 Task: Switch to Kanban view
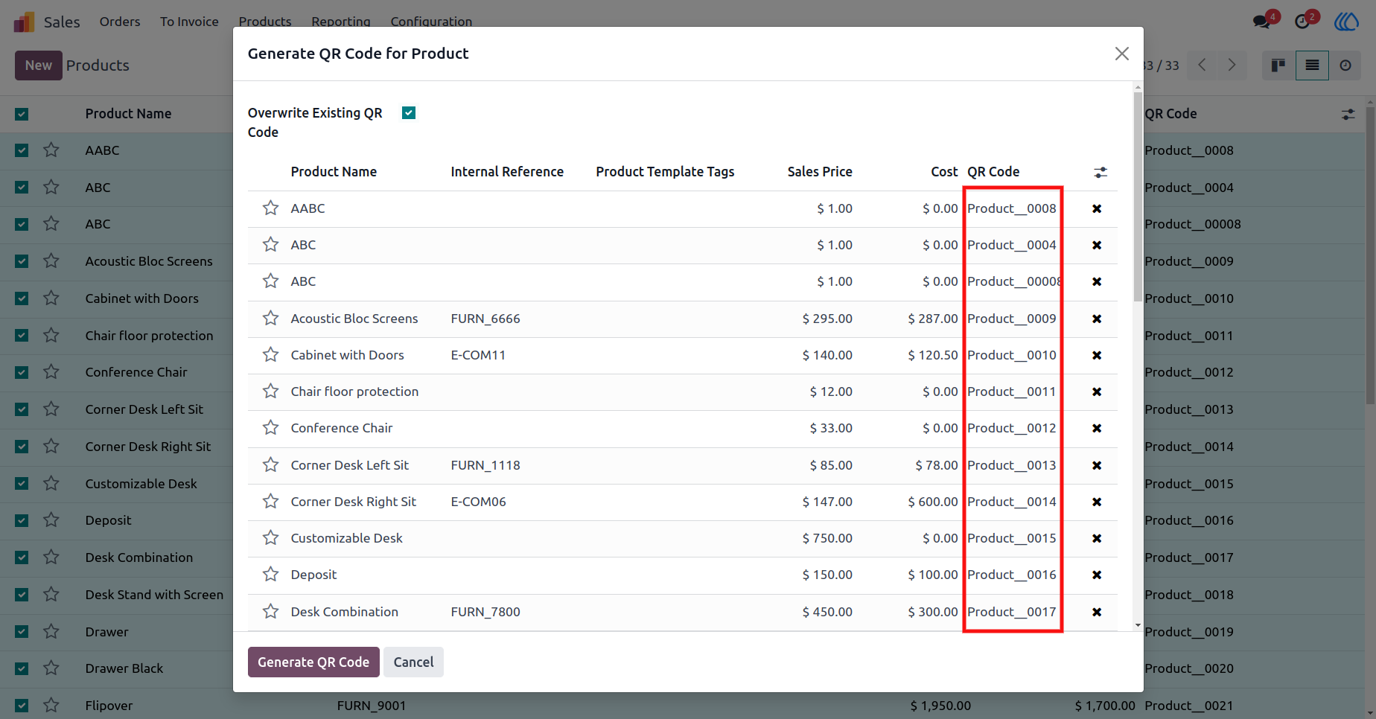coord(1278,65)
